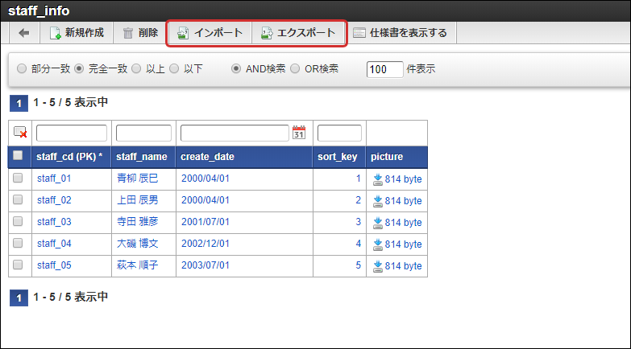
Task: Sort by the create_date column header
Action: point(207,157)
